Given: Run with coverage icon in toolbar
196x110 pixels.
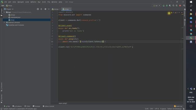Looking at the screenshot, I should (x=170, y=5).
